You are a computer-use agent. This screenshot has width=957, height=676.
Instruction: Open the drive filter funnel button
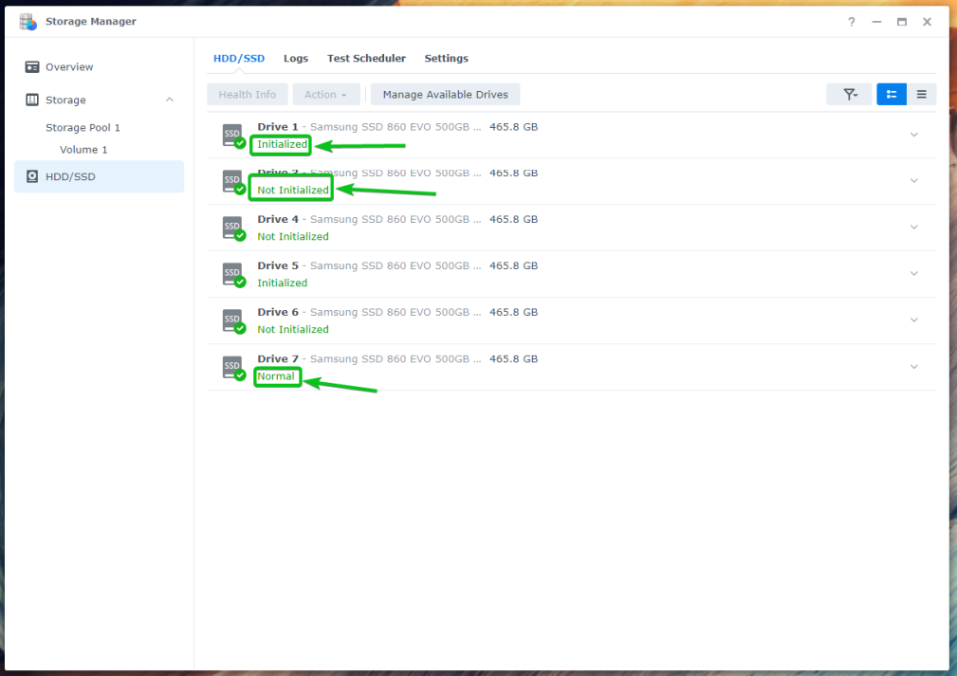click(x=850, y=95)
